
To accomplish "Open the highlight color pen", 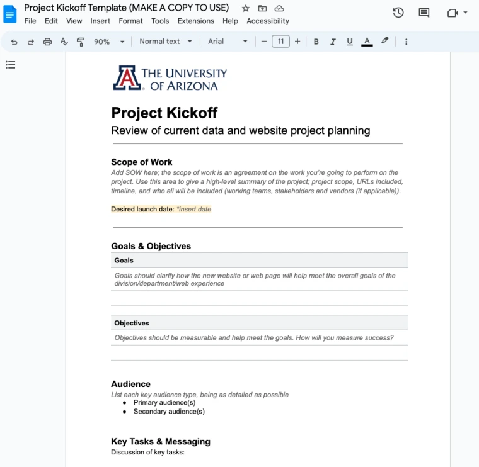I will [x=384, y=40].
